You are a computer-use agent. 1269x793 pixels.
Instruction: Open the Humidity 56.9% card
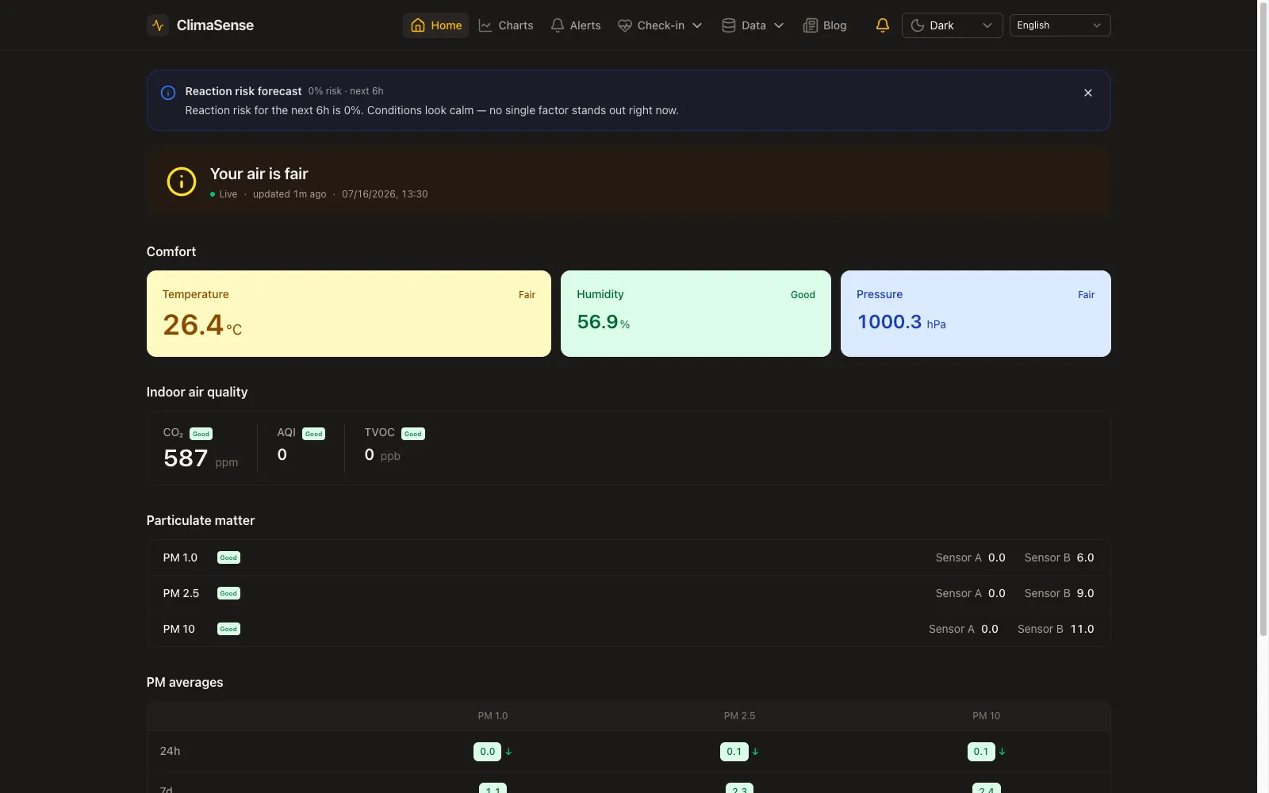coord(696,313)
